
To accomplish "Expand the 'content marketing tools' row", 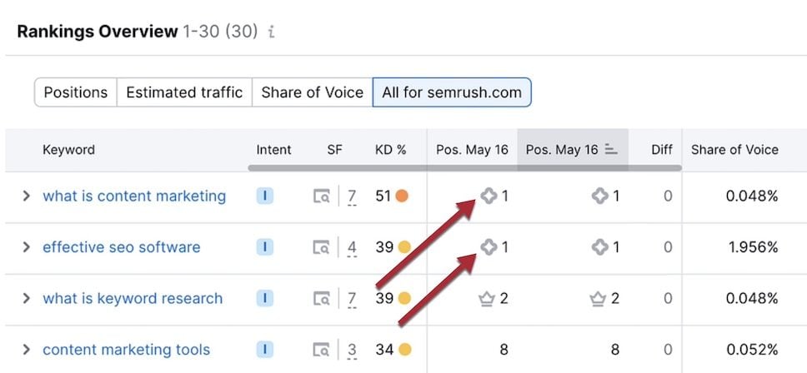I will pyautogui.click(x=26, y=350).
